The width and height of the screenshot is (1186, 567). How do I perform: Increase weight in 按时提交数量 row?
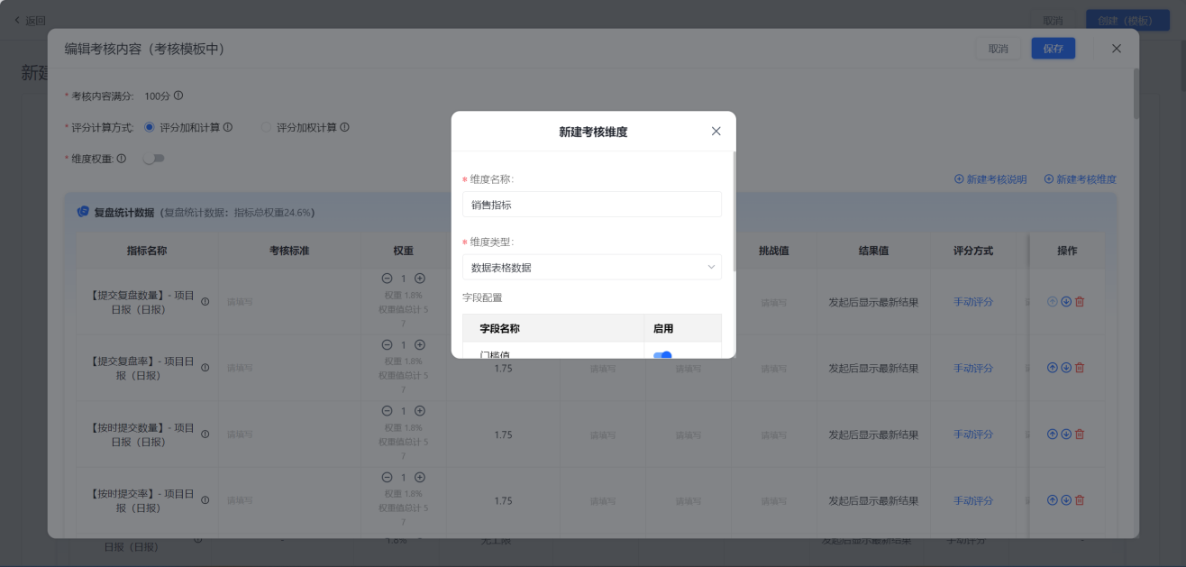pyautogui.click(x=420, y=410)
